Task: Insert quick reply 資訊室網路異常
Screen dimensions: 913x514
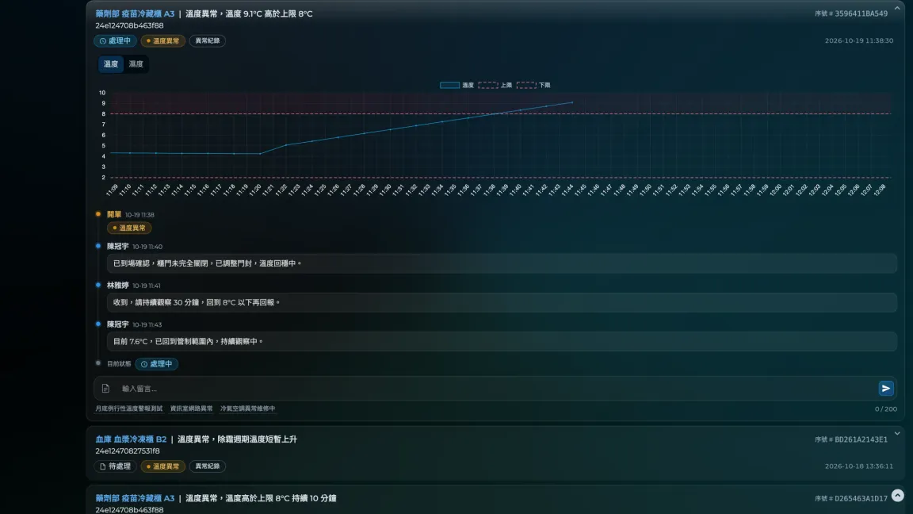Action: point(191,409)
